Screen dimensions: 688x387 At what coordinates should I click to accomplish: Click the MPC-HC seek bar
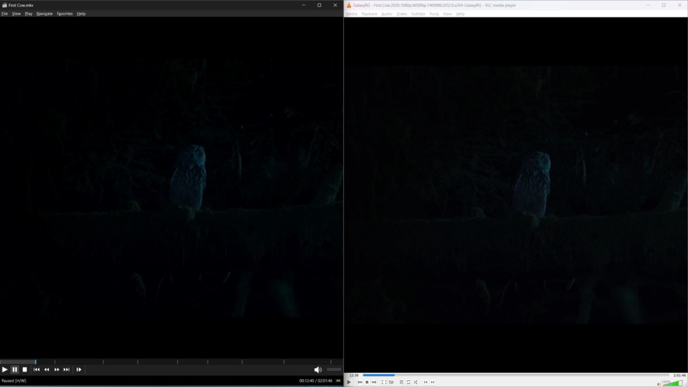171,362
